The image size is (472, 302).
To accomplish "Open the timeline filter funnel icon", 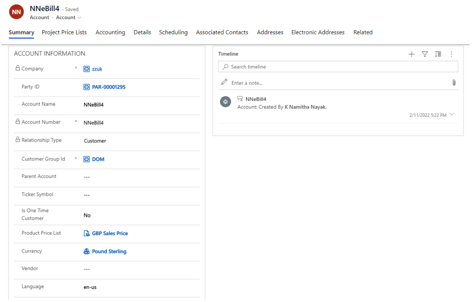I will coord(425,54).
